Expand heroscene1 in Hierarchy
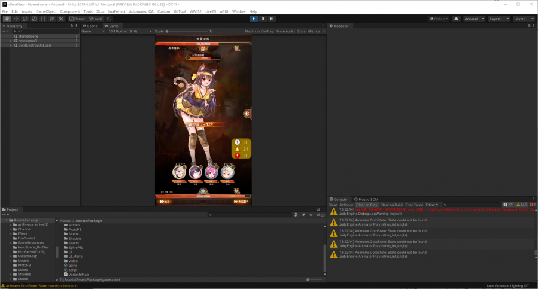The height and width of the screenshot is (289, 538). [11, 41]
